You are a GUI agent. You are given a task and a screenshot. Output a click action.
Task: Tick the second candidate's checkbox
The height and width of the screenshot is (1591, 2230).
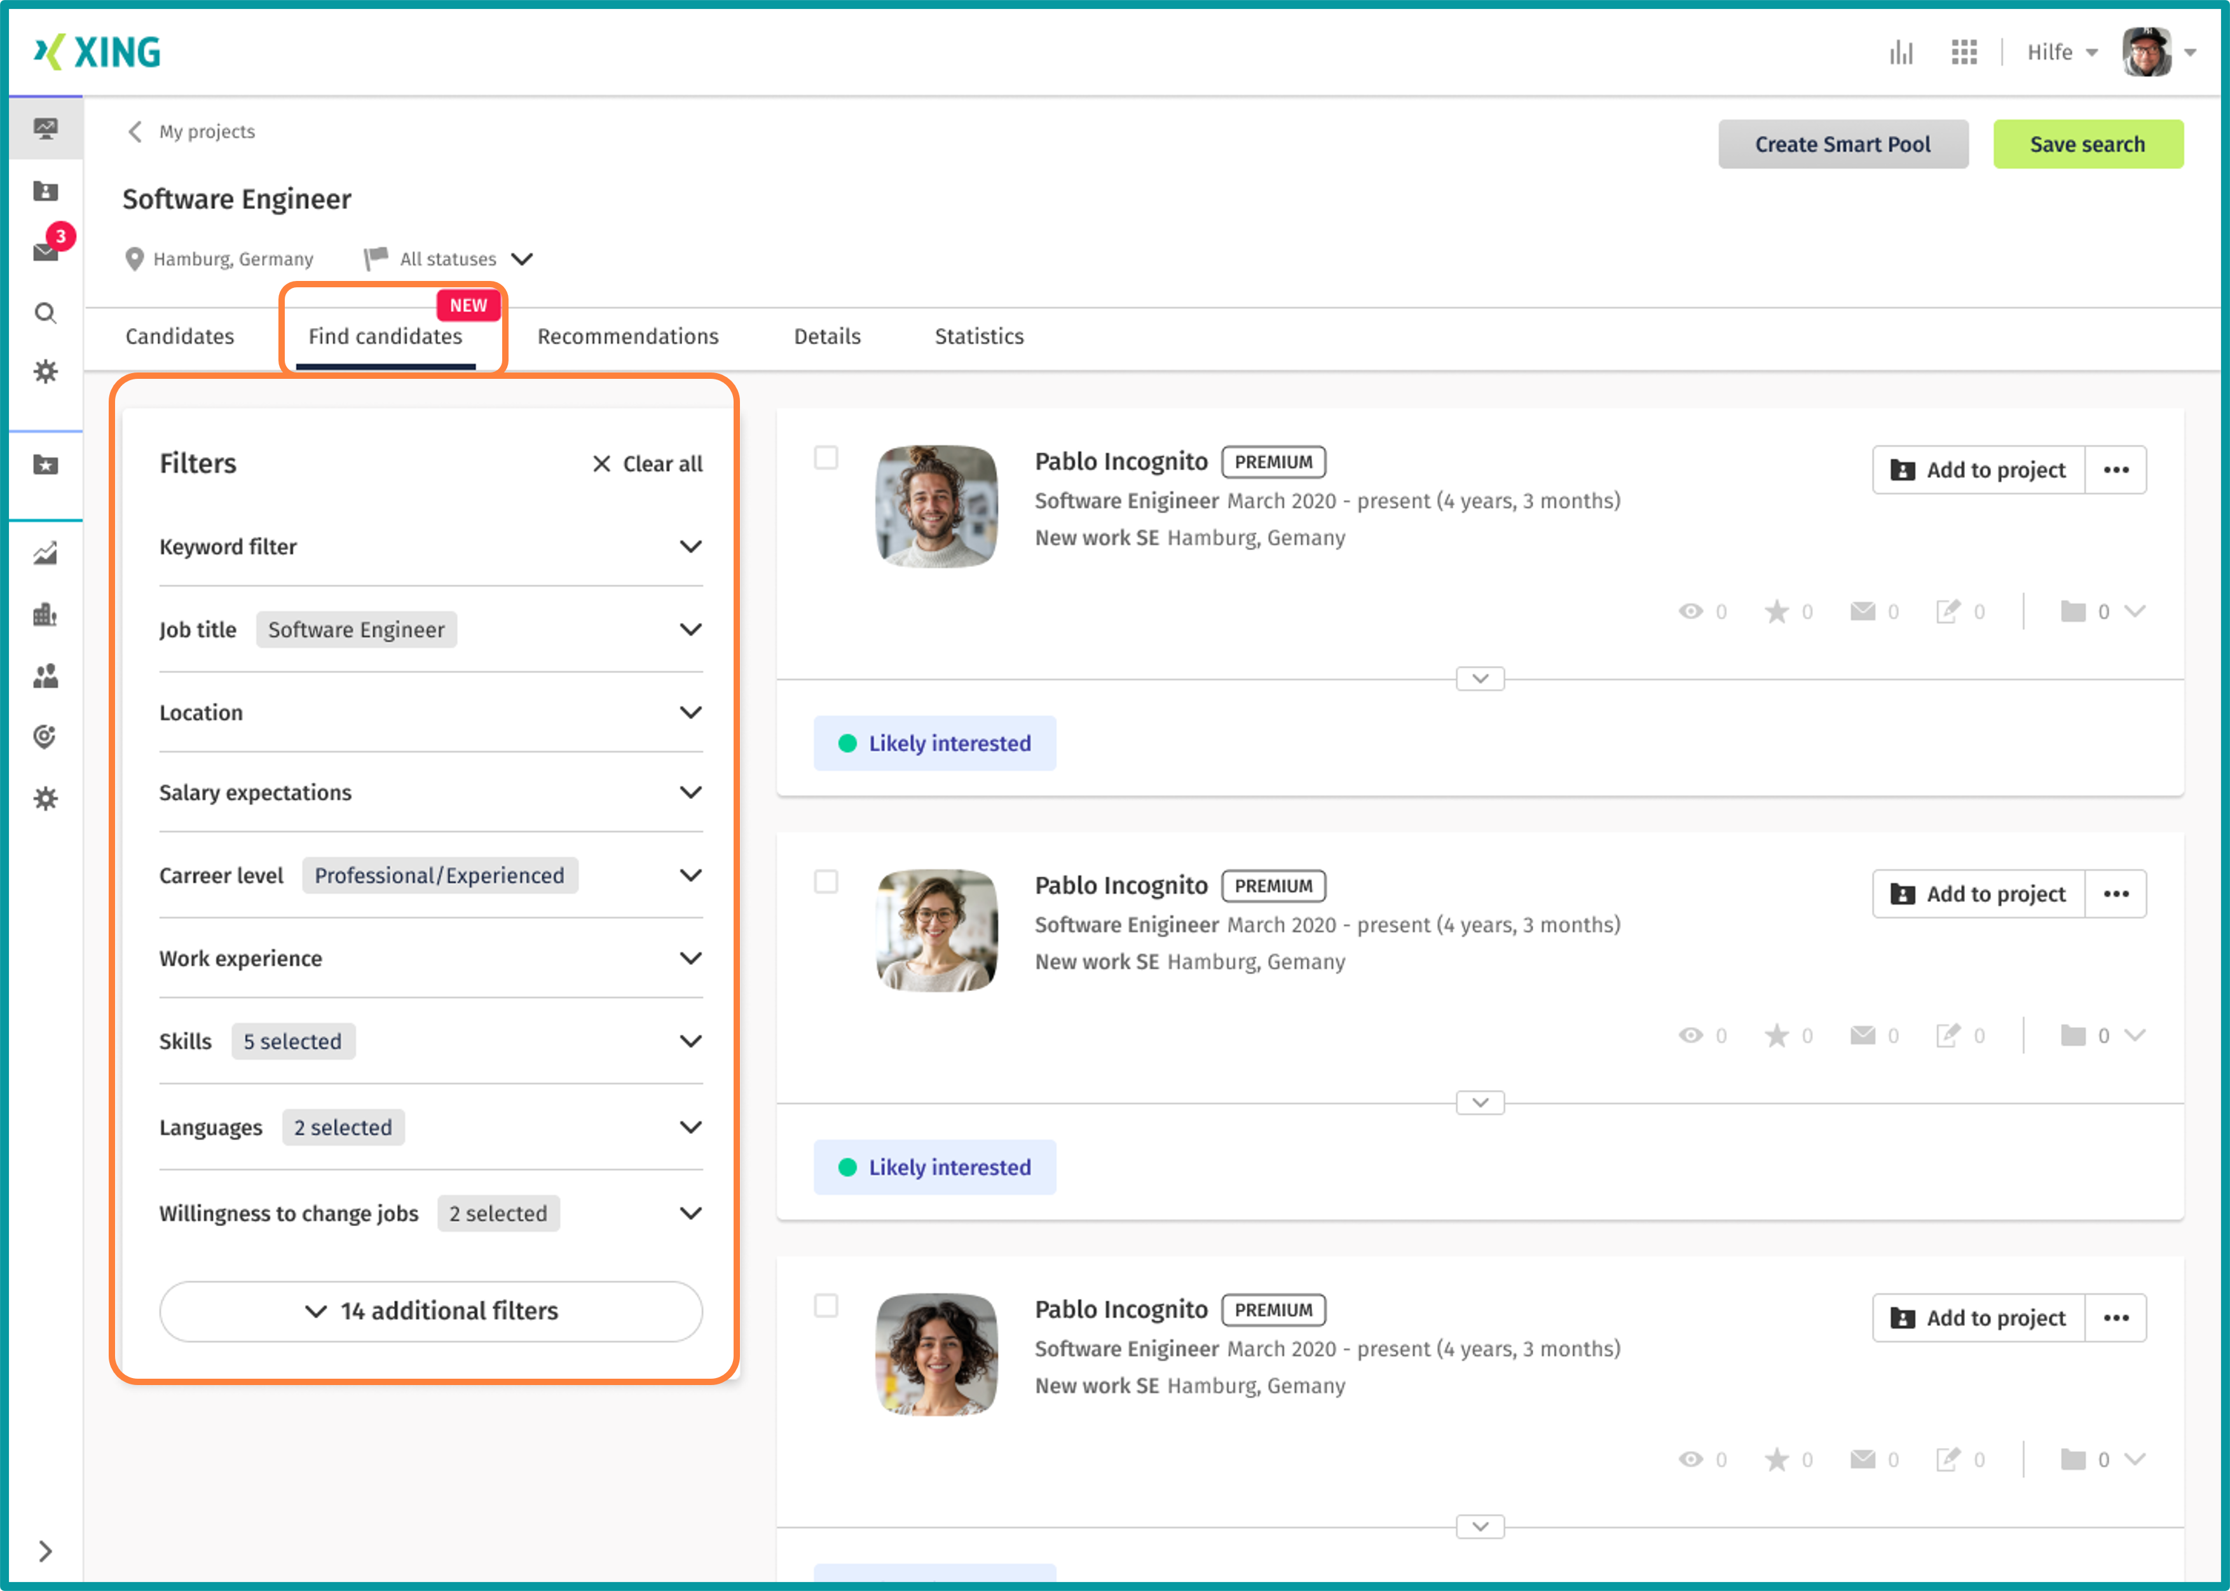coord(826,882)
